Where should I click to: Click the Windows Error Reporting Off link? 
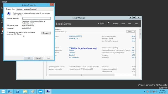(x=133, y=48)
